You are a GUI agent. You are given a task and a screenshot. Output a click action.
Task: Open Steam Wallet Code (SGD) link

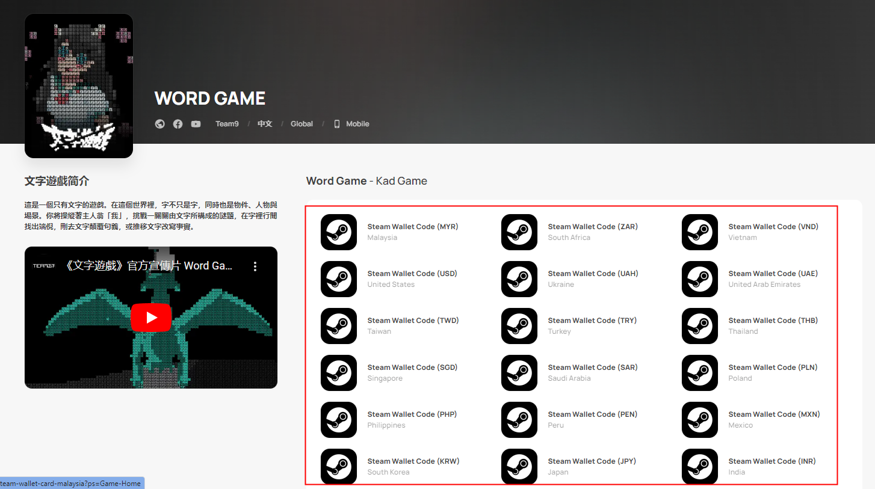(x=412, y=368)
